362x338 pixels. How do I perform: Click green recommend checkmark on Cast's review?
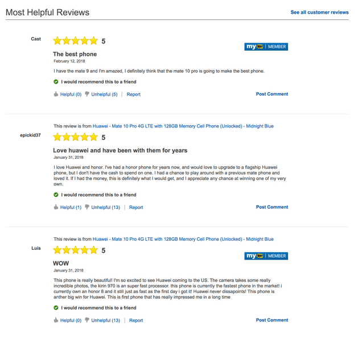[x=56, y=82]
